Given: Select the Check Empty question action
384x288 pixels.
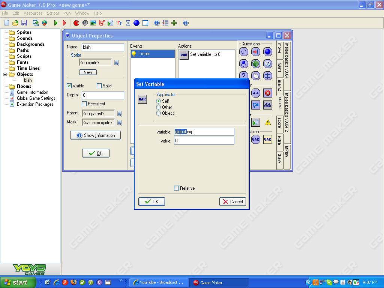Looking at the screenshot, I should (x=244, y=52).
